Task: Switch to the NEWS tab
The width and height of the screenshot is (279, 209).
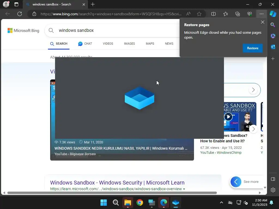Action: (169, 44)
